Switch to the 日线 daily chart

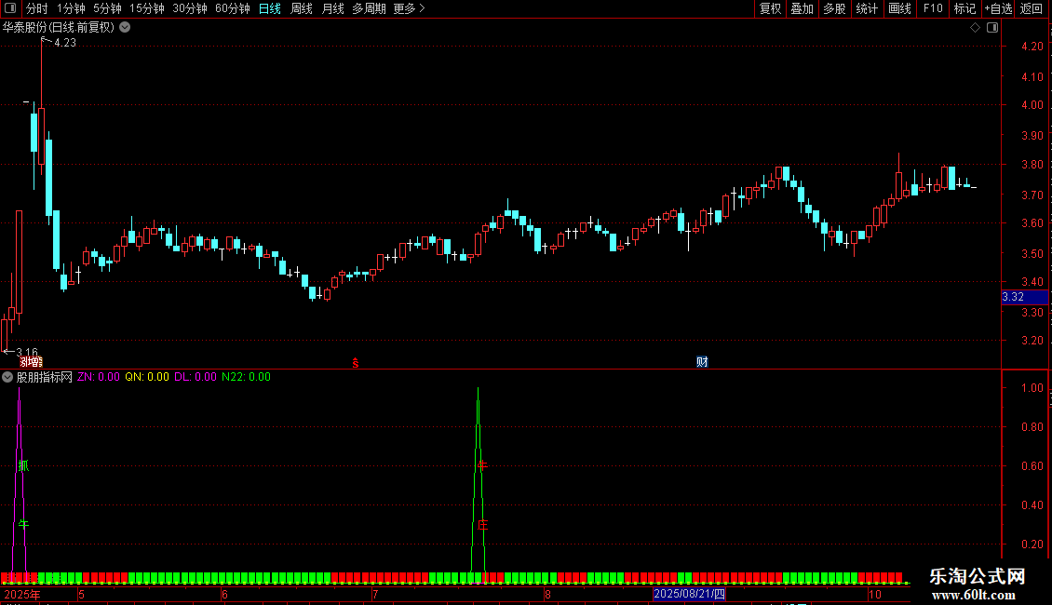point(270,8)
